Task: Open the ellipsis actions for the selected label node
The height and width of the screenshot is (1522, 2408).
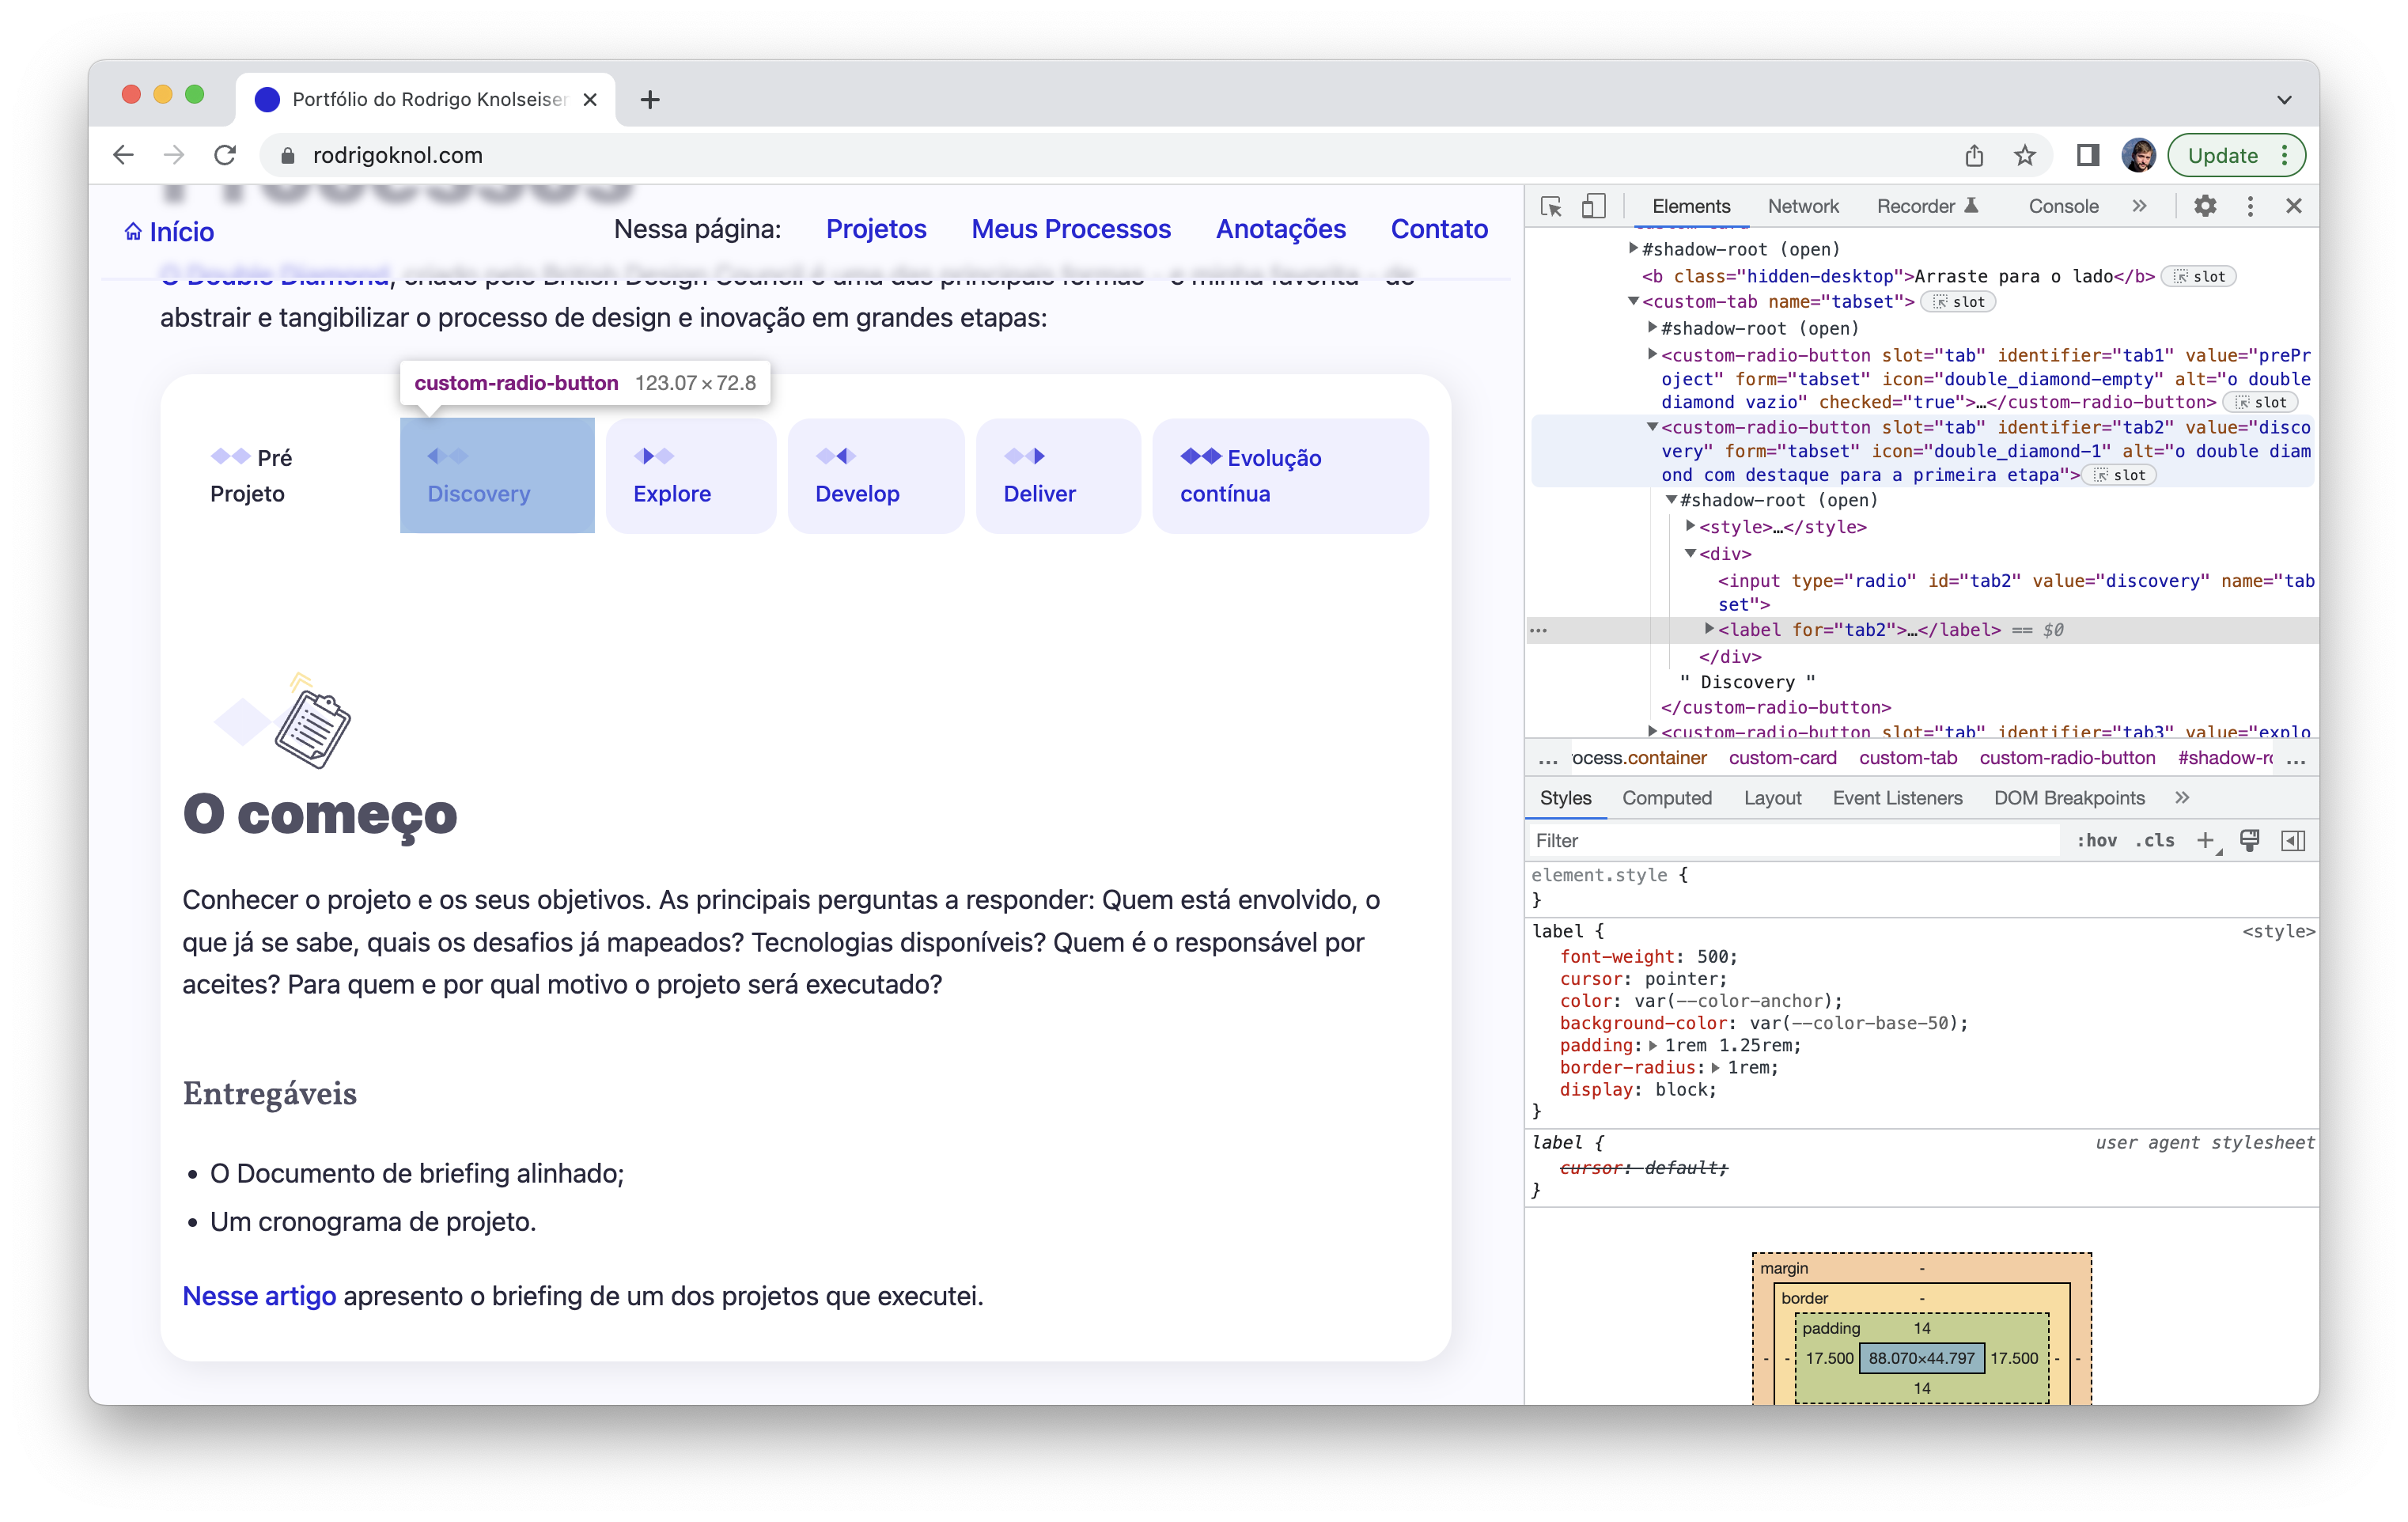Action: 1538,630
